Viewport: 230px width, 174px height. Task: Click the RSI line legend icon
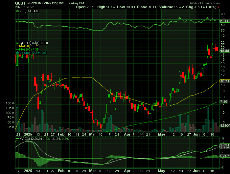click(17, 11)
